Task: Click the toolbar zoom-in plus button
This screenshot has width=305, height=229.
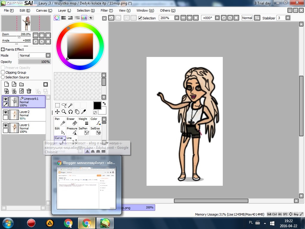Action: pyautogui.click(x=189, y=18)
